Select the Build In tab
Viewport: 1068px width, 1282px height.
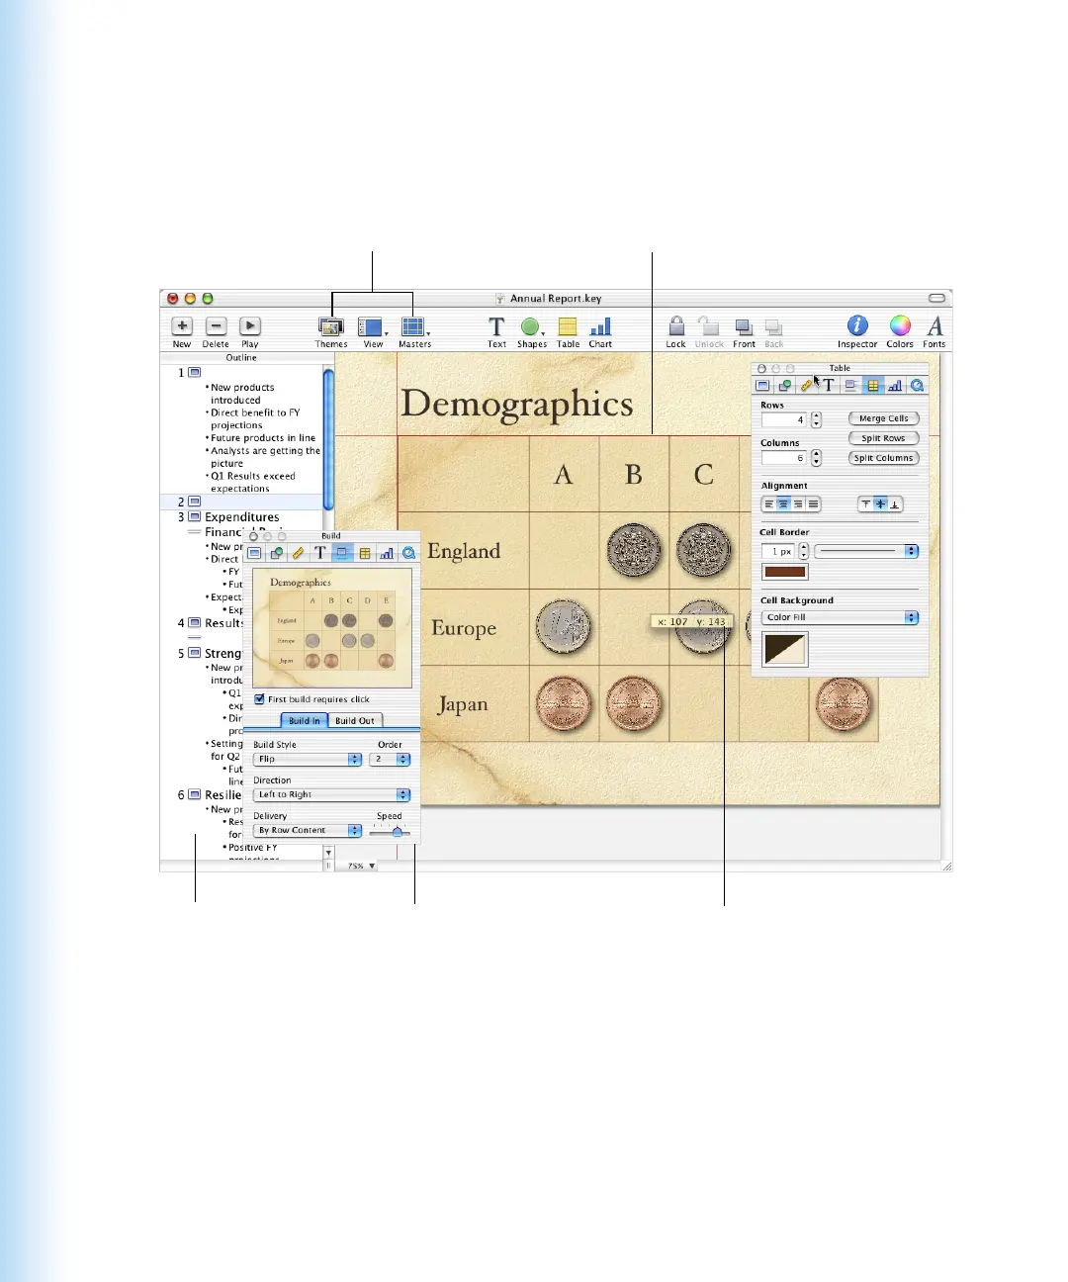(304, 721)
